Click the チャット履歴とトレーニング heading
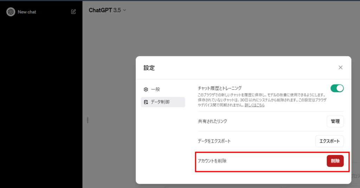This screenshot has height=188, width=360. pos(220,88)
